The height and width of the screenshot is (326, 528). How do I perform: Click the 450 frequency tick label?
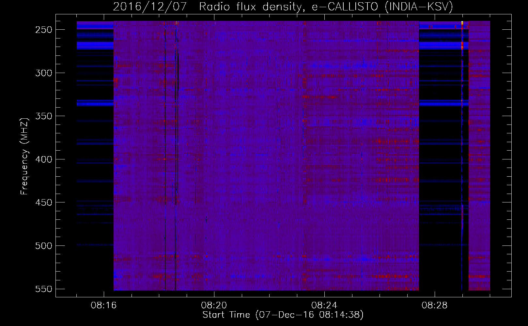tap(44, 202)
